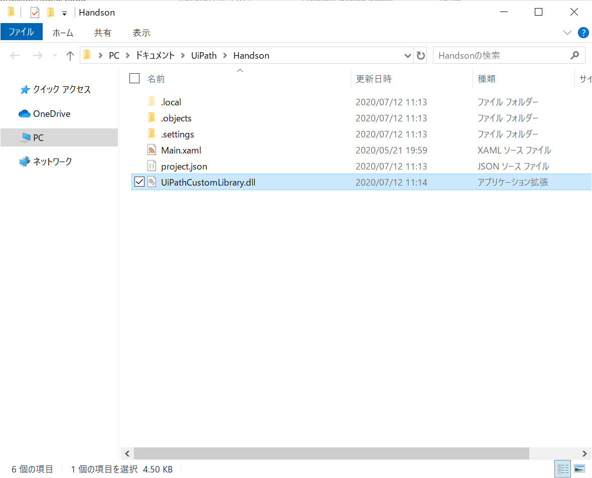Select the Main.xaml file icon

[152, 150]
